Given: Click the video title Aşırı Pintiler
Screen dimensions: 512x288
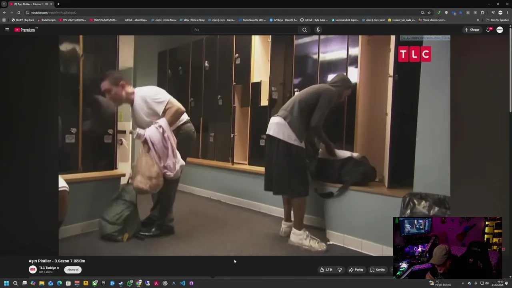Looking at the screenshot, I should click(x=57, y=261).
